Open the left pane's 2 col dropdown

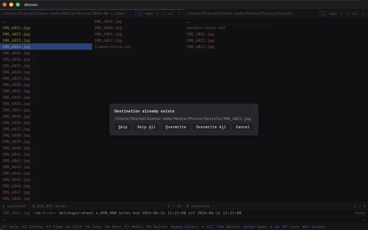point(171,14)
